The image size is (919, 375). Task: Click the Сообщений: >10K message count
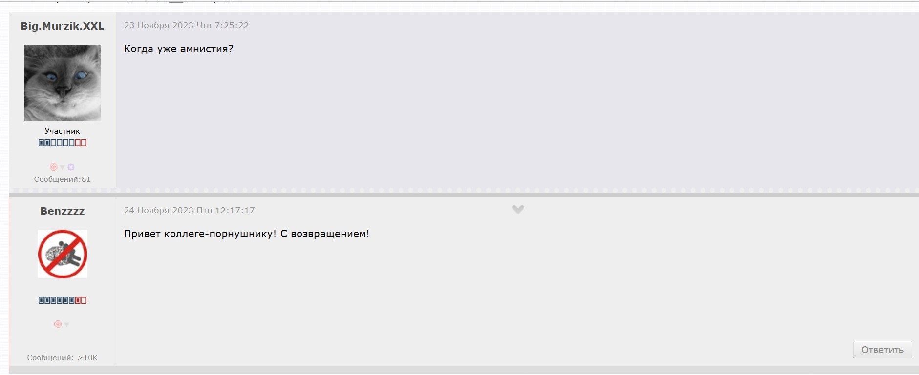(x=63, y=357)
